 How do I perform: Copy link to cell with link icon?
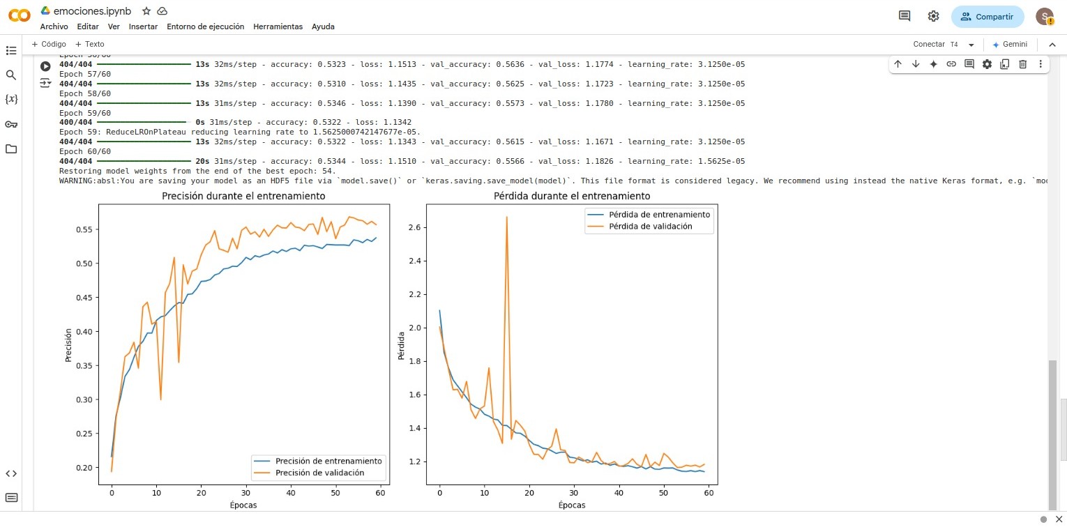pos(951,64)
